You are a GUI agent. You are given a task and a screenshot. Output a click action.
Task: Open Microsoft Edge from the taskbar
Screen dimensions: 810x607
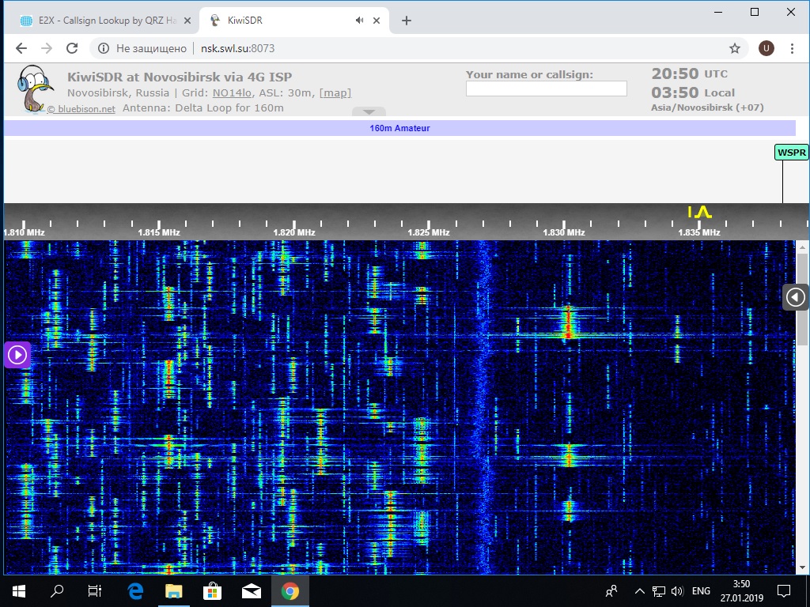click(x=135, y=590)
